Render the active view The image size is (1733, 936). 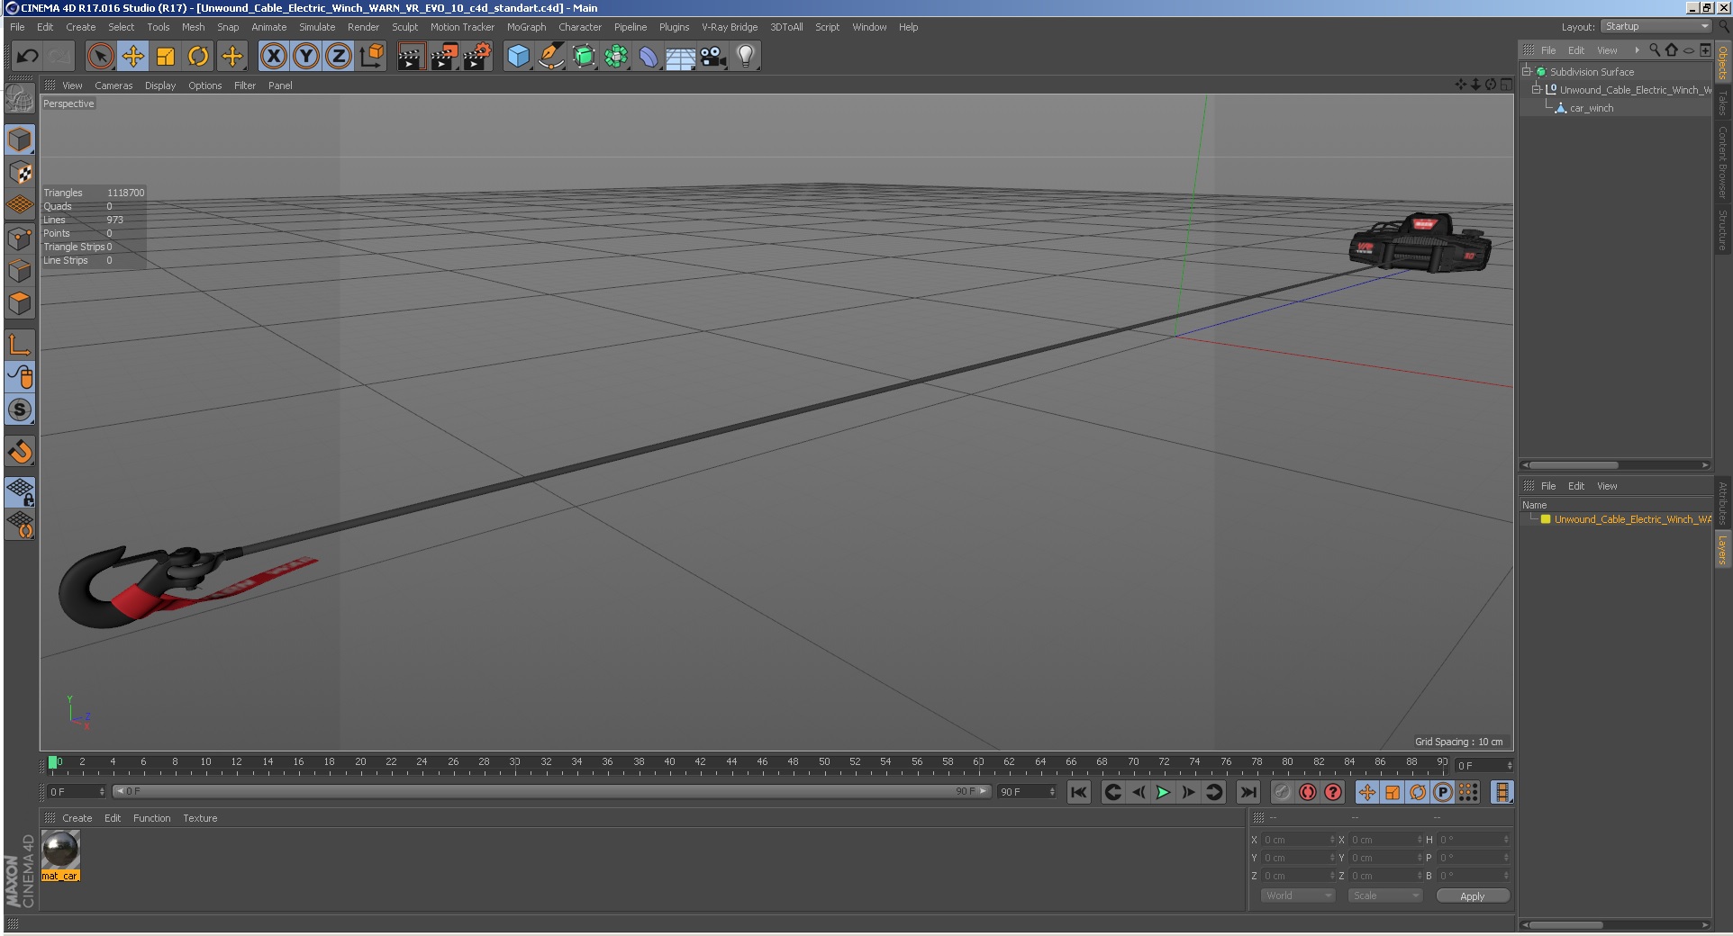tap(411, 57)
